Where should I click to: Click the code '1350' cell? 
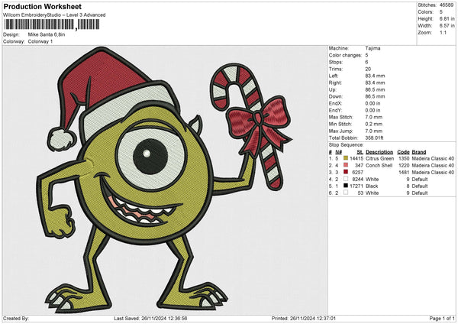[404, 158]
